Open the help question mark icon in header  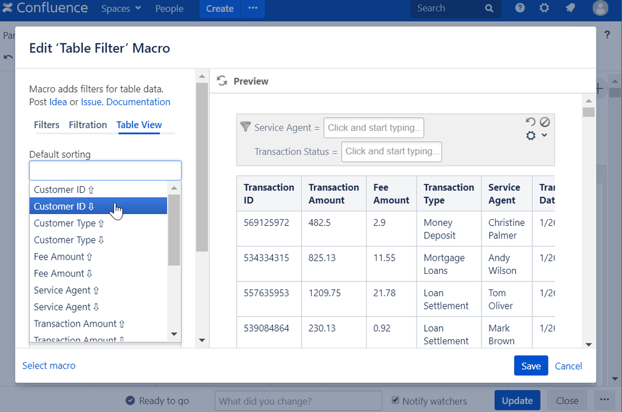point(520,8)
